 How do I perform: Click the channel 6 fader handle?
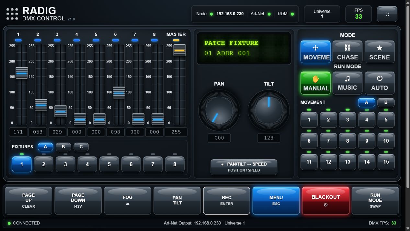click(119, 93)
